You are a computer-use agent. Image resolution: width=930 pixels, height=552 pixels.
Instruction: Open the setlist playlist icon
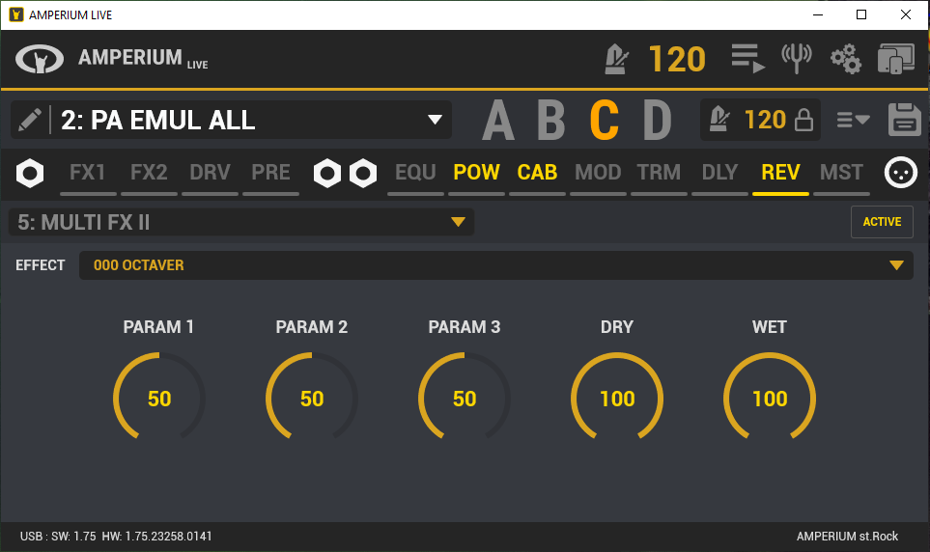click(747, 58)
